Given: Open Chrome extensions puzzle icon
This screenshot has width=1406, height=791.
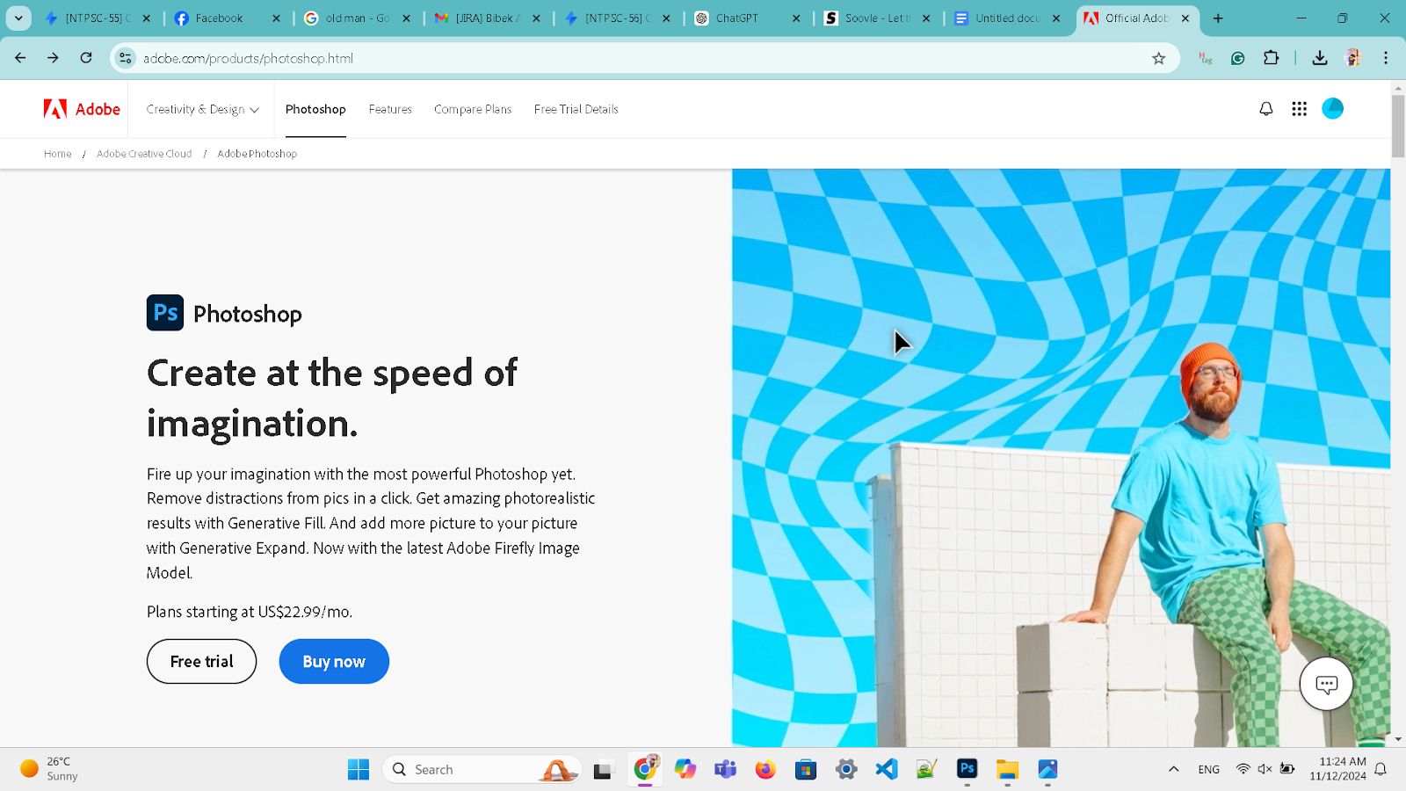Looking at the screenshot, I should [1272, 58].
